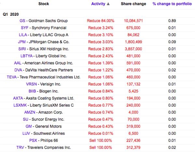Viewport: 195px width, 153px height.
Task: Open the TEVA ticker link
Action: click(12, 77)
